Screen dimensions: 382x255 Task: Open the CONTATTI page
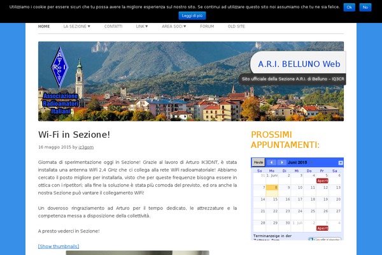pyautogui.click(x=113, y=26)
